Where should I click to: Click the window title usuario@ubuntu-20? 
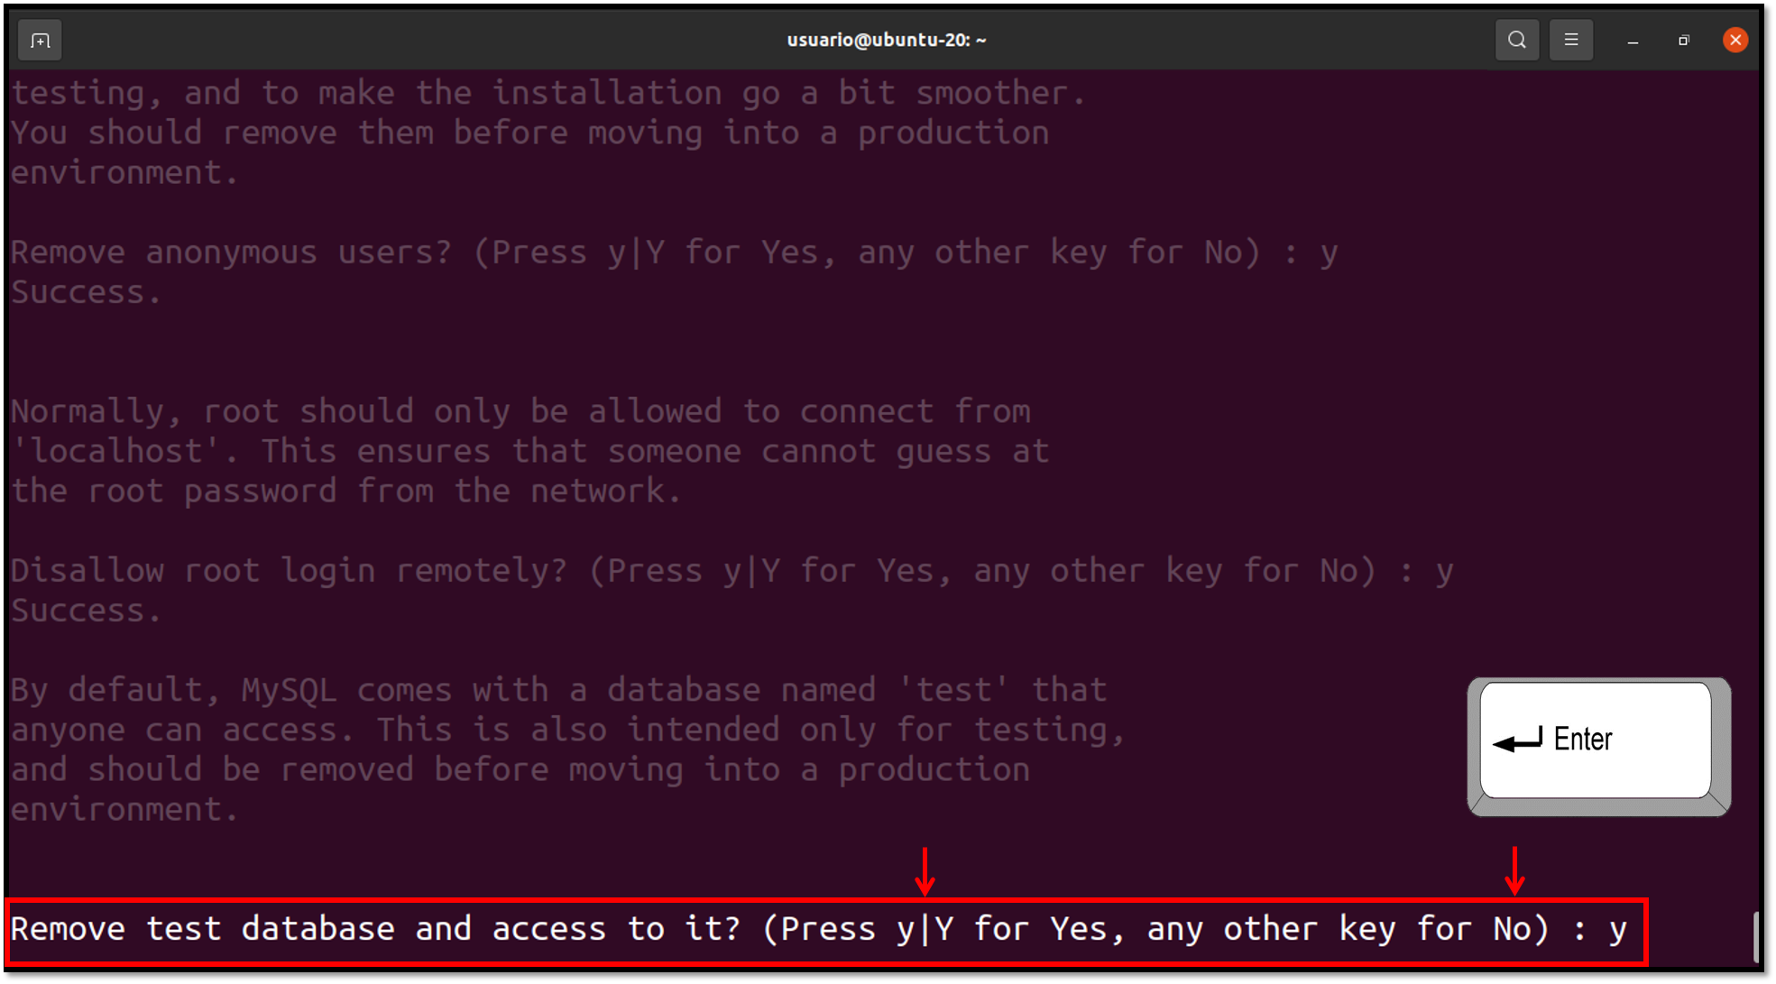(887, 41)
